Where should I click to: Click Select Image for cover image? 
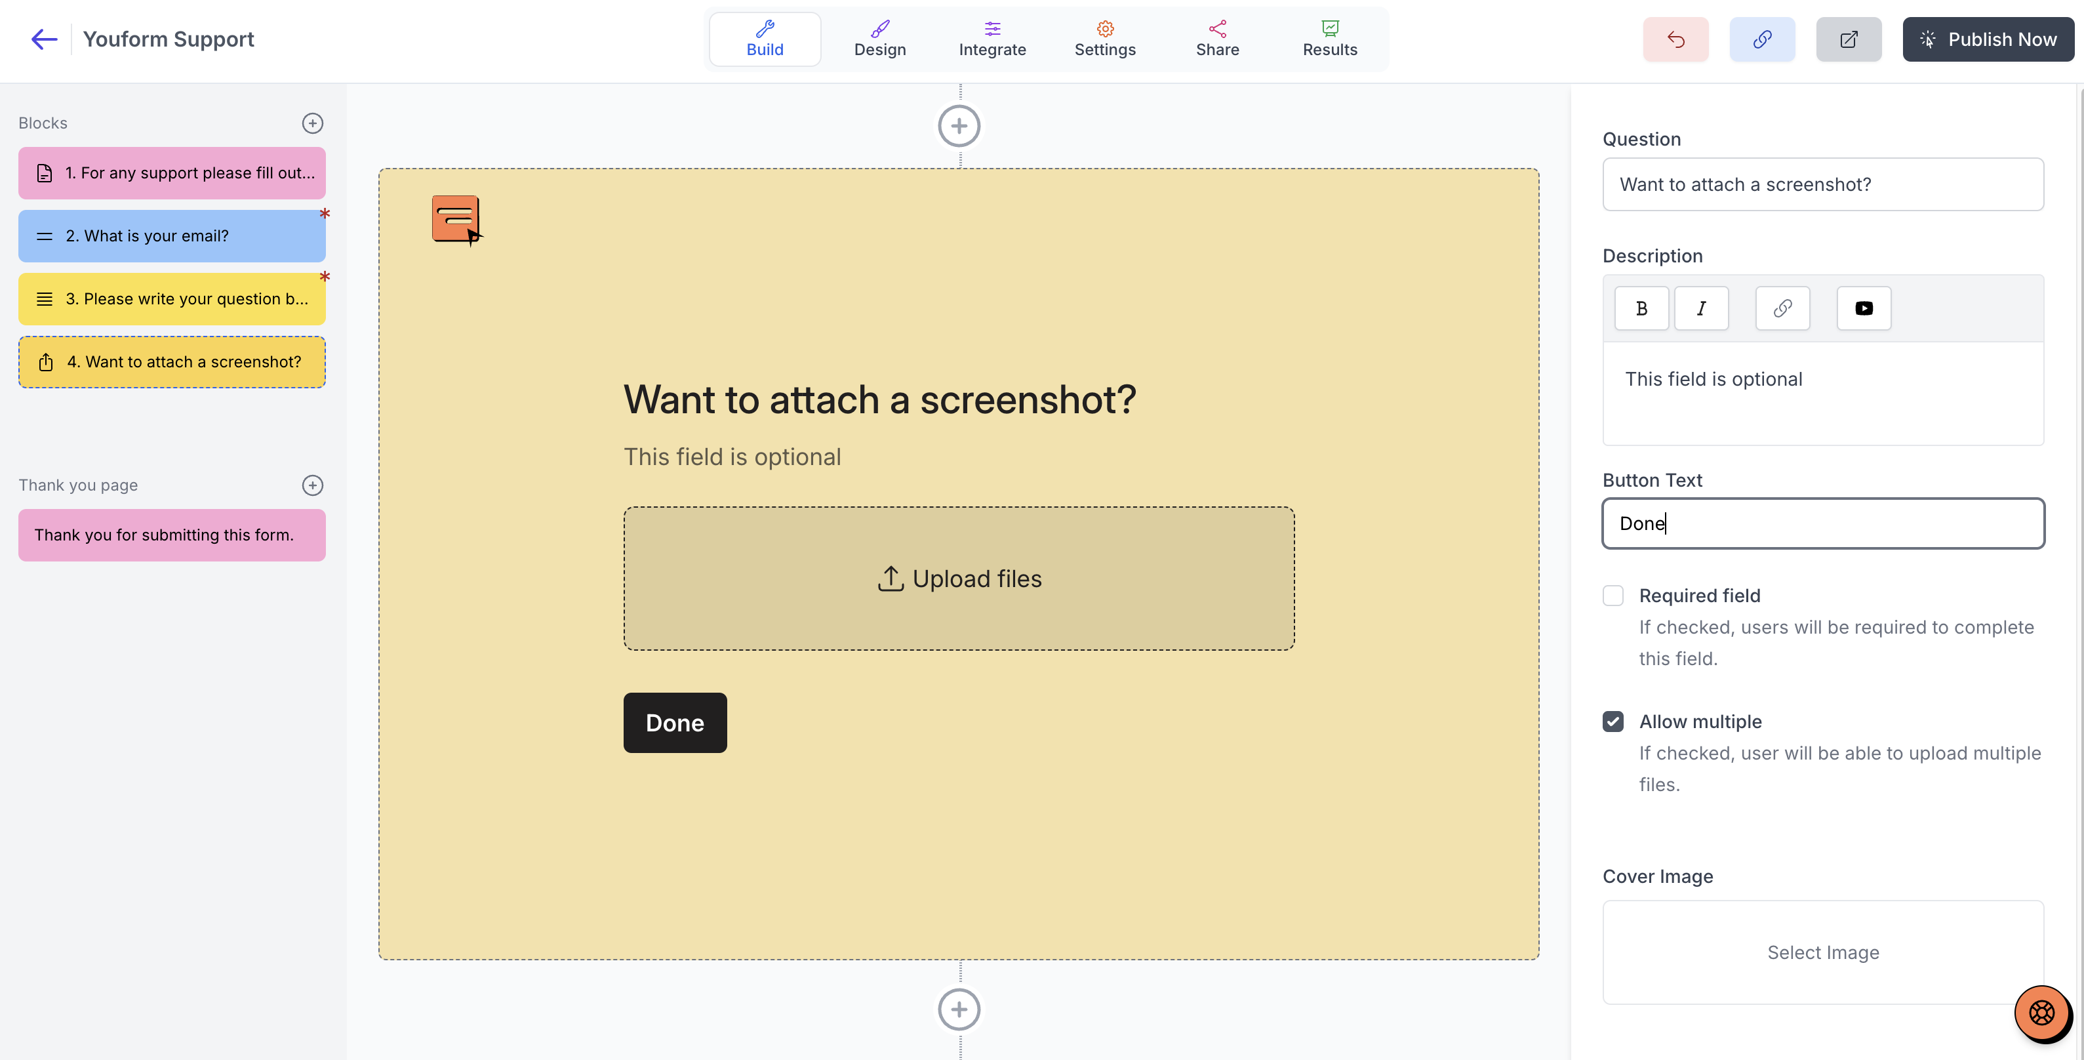tap(1823, 952)
